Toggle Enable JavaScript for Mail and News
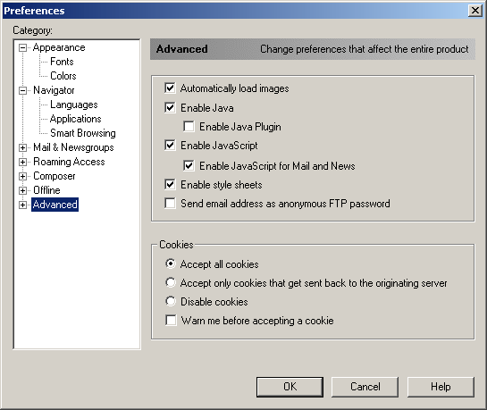This screenshot has width=487, height=410. pos(189,166)
